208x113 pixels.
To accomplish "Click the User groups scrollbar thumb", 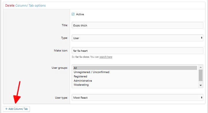I will (x=201, y=75).
